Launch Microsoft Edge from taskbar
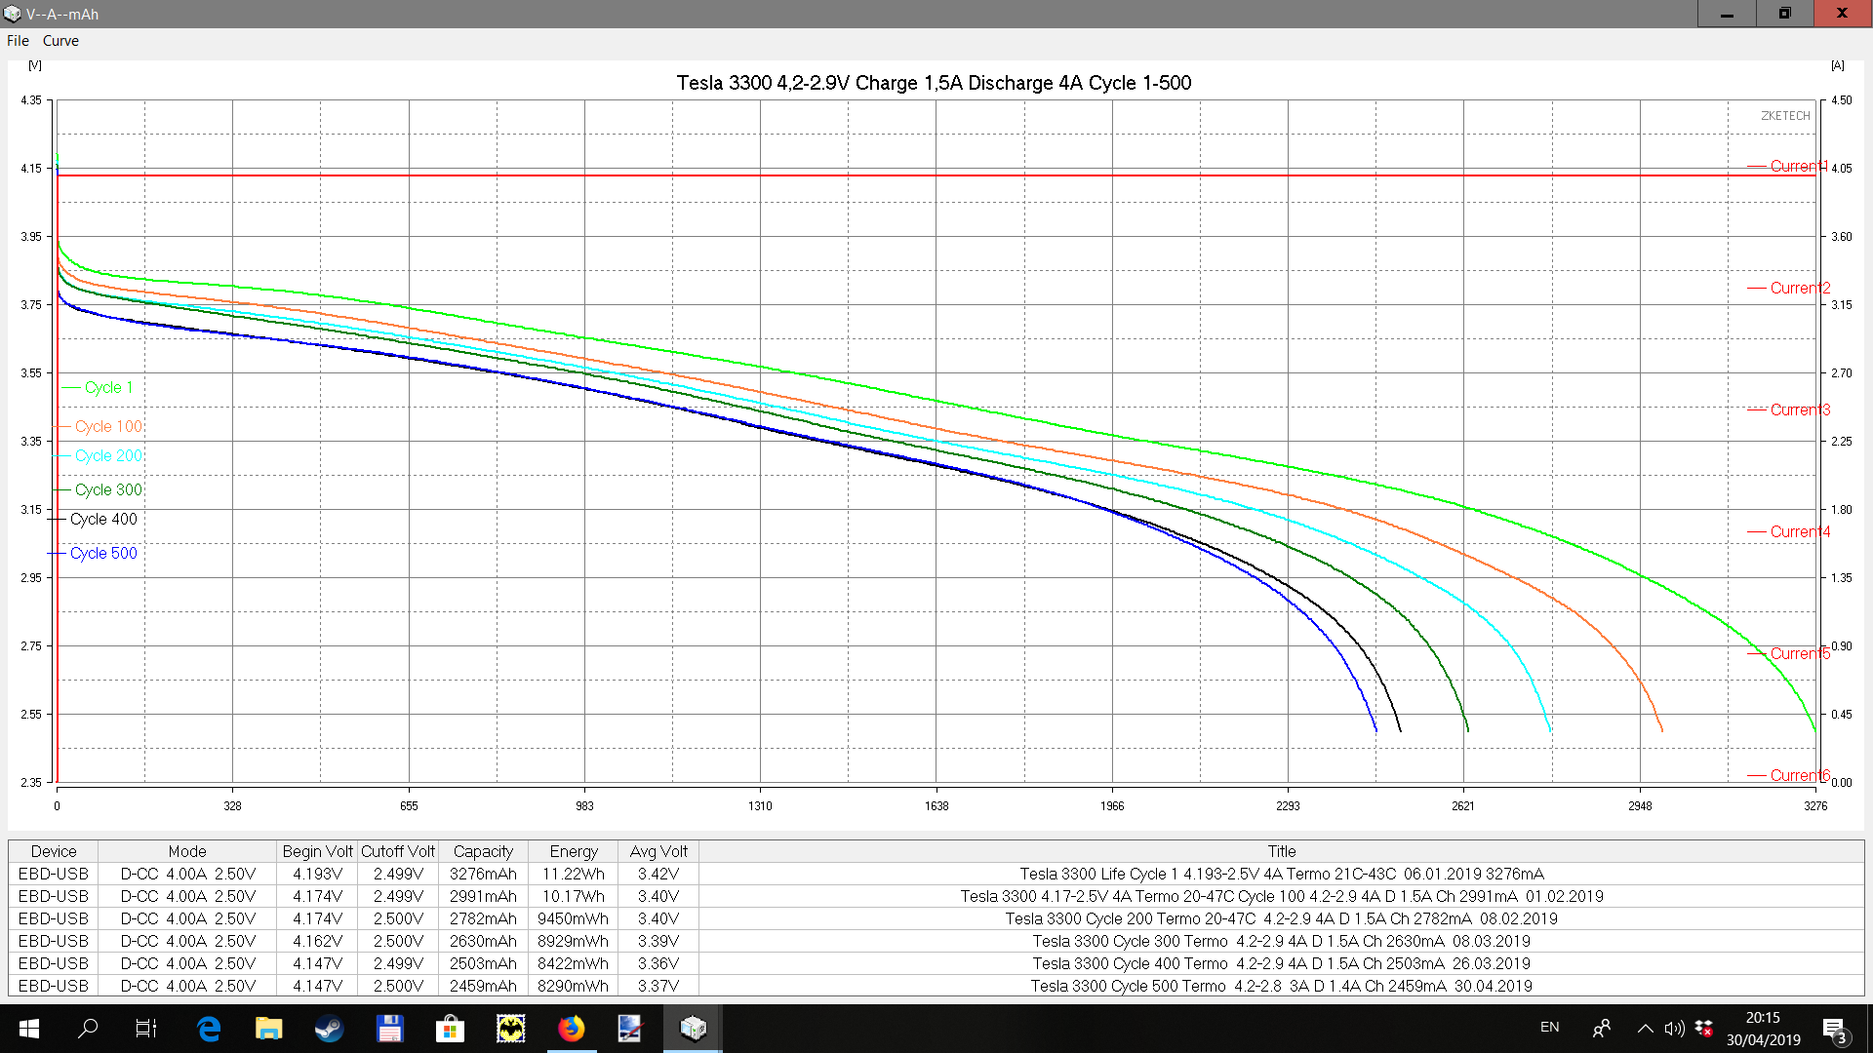Image resolution: width=1873 pixels, height=1053 pixels. (209, 1029)
